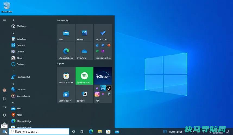Open Feedback Hub
The width and height of the screenshot is (233, 135).
tap(21, 77)
